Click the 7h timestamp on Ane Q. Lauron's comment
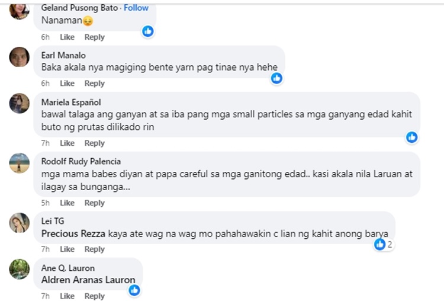444x301 pixels. coord(45,296)
